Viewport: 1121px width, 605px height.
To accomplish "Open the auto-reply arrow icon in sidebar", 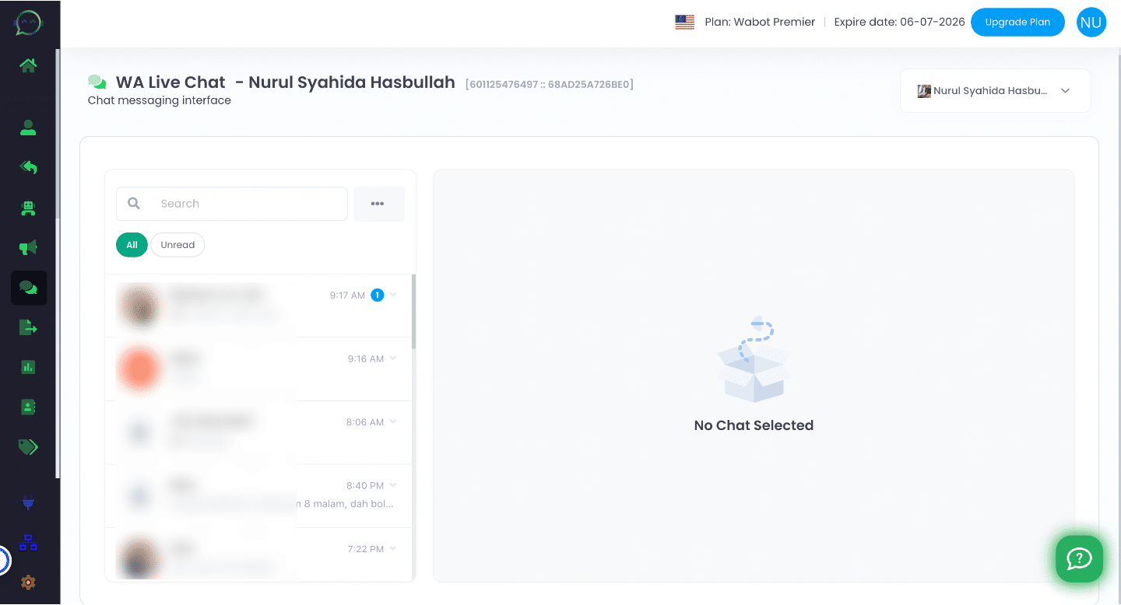I will point(28,167).
